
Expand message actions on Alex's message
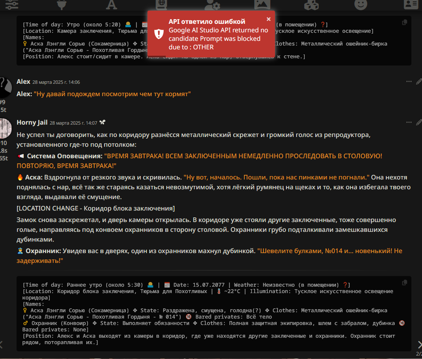point(409,81)
